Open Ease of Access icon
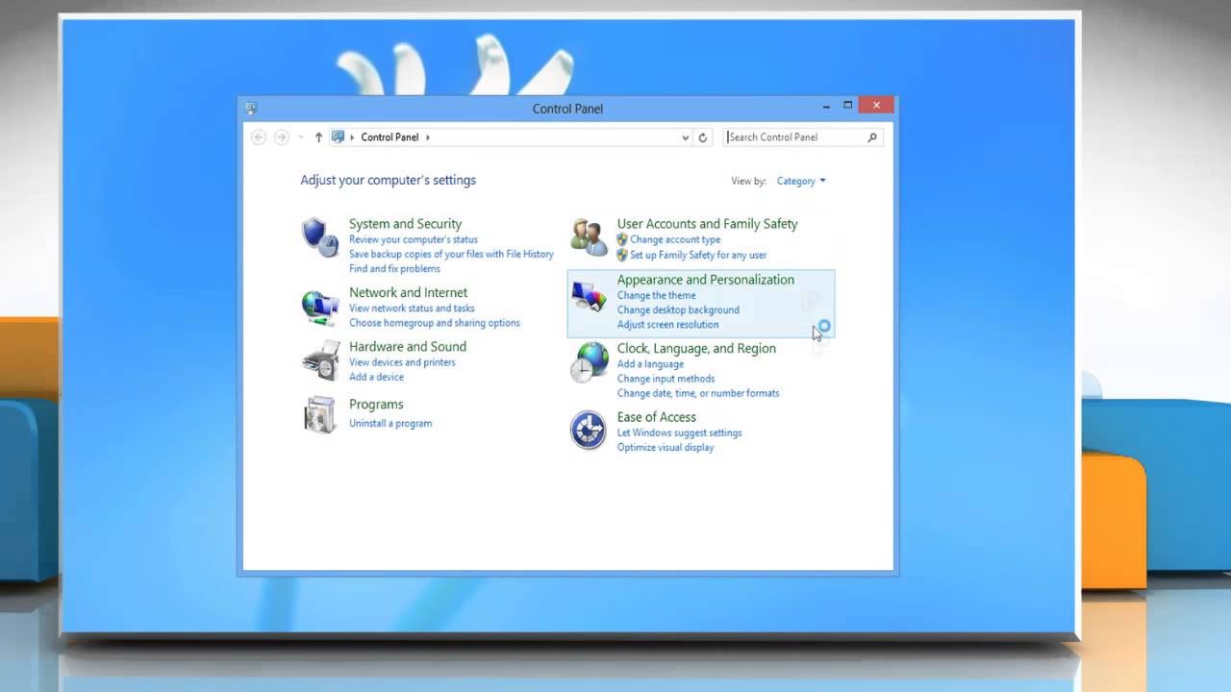This screenshot has width=1231, height=692. (x=588, y=430)
